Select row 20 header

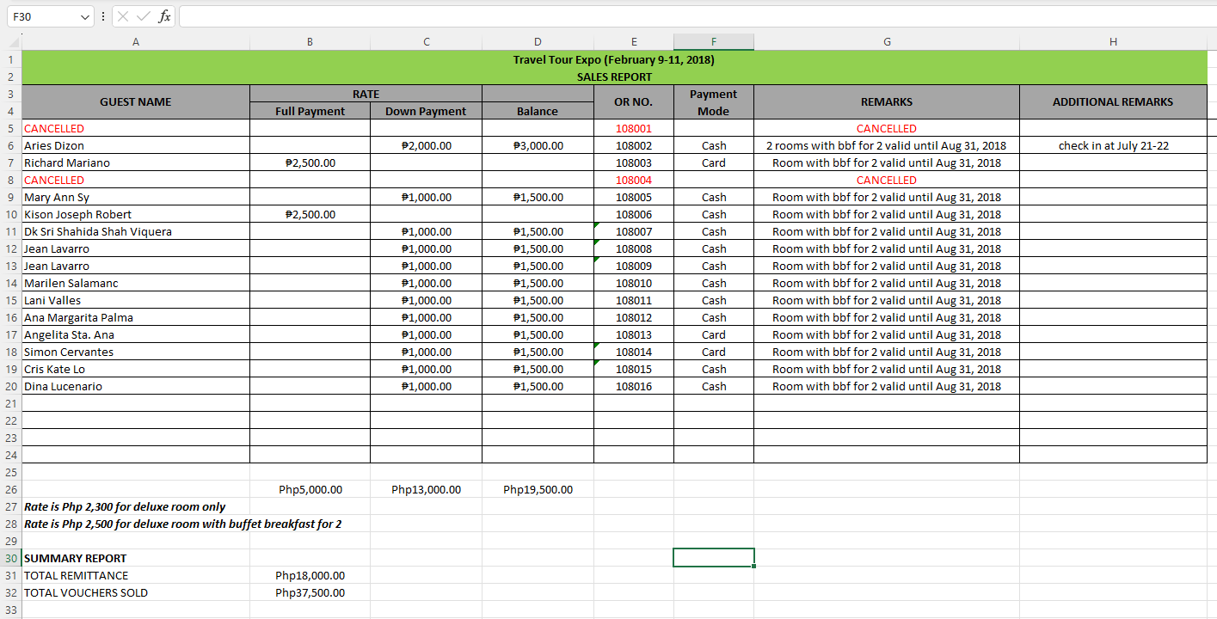click(10, 386)
